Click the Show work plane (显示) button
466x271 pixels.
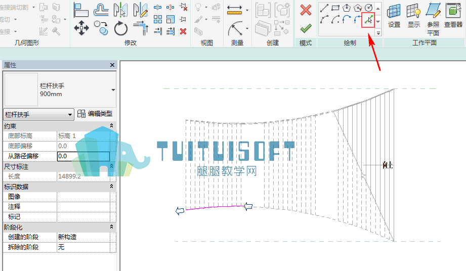pyautogui.click(x=414, y=16)
